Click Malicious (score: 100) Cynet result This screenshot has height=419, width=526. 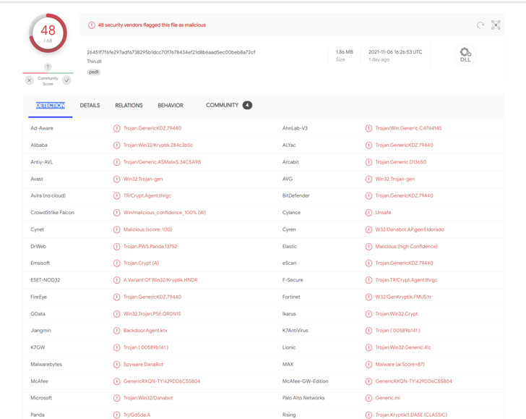(147, 229)
